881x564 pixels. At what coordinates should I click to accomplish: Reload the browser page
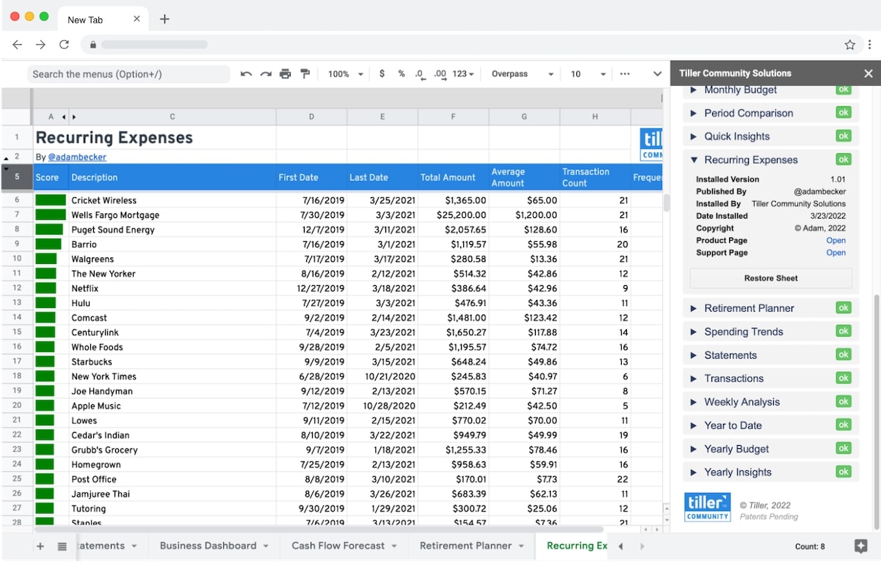pos(65,45)
